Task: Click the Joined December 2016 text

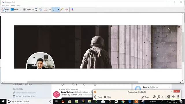Action: [x=25, y=96]
